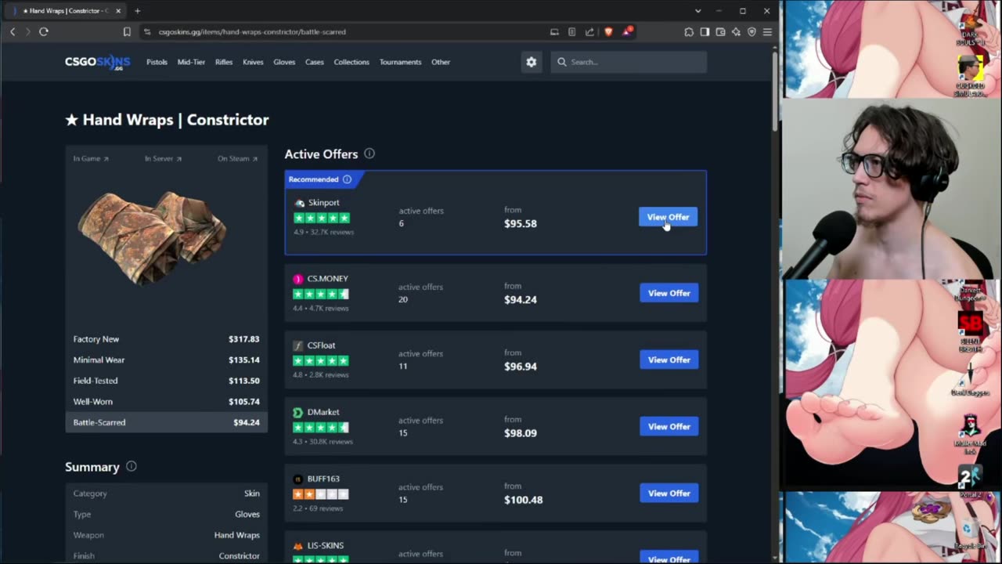
Task: Bookmark this page
Action: click(x=127, y=31)
